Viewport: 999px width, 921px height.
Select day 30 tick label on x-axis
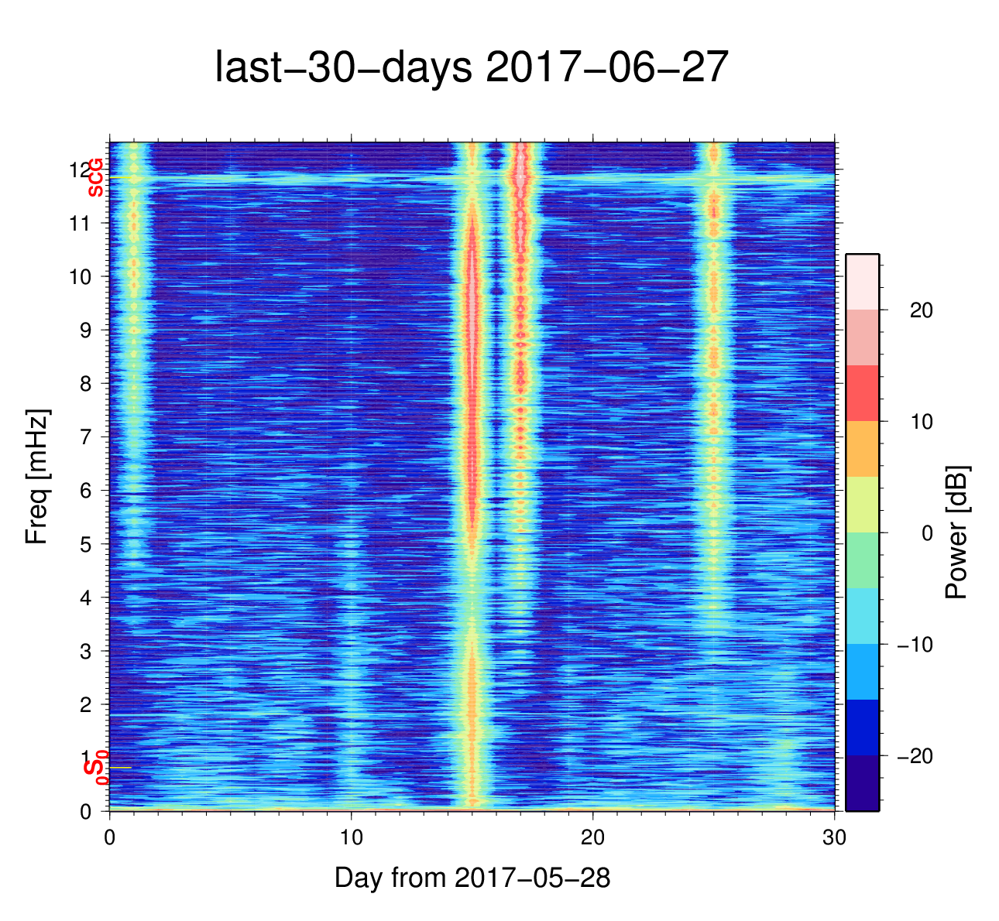click(834, 838)
